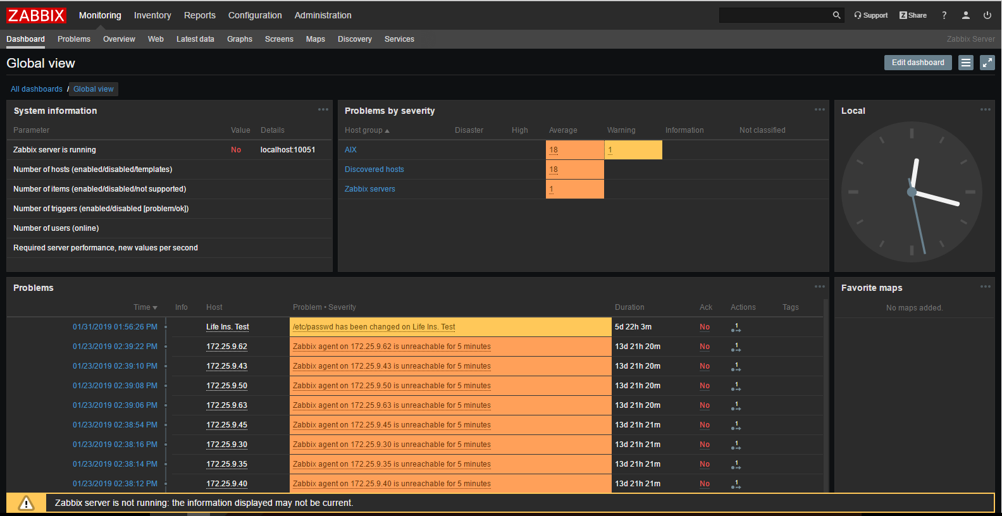Expand Problems by severity widget menu
The height and width of the screenshot is (516, 1002).
[820, 109]
